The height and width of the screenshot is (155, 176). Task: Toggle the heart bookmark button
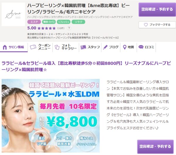pos(157,25)
